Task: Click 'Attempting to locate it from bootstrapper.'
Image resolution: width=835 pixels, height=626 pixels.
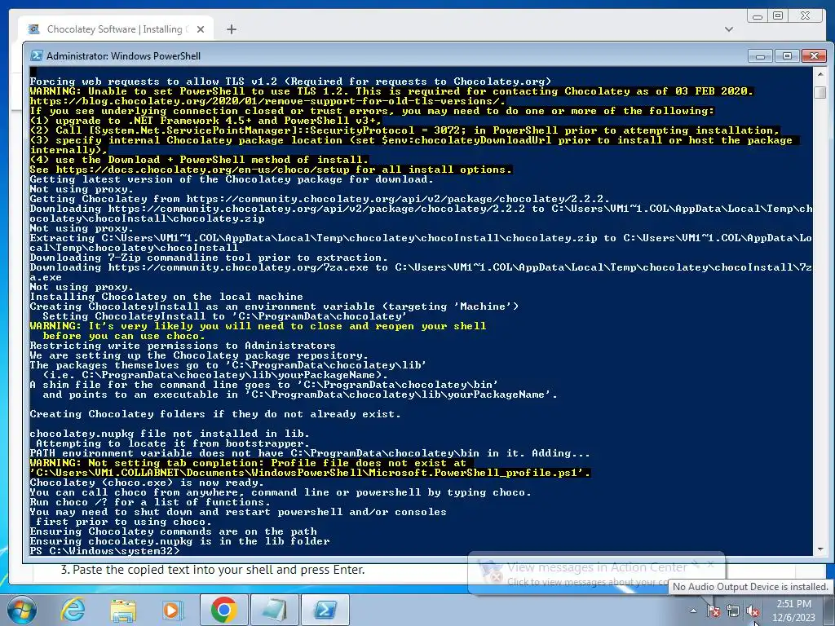Action: pyautogui.click(x=173, y=443)
